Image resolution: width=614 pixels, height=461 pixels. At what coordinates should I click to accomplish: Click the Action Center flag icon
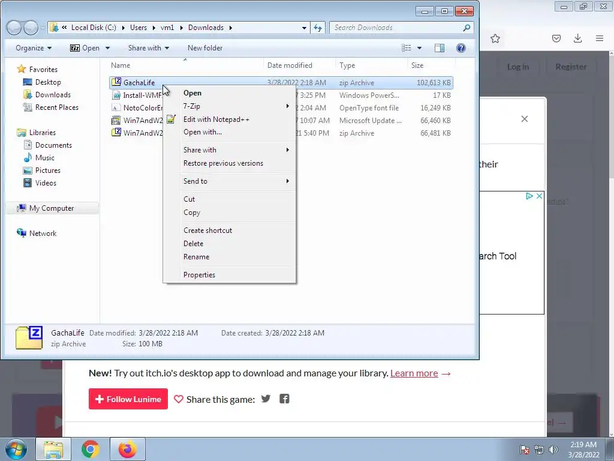point(525,450)
